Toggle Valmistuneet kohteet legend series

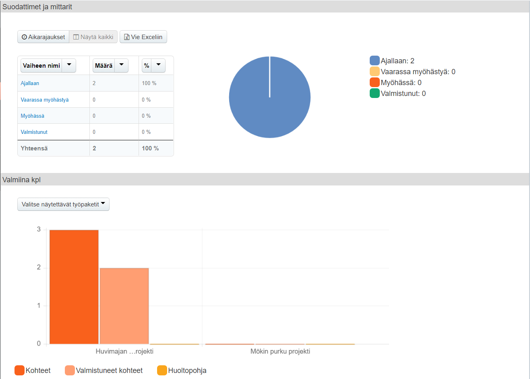(70, 371)
